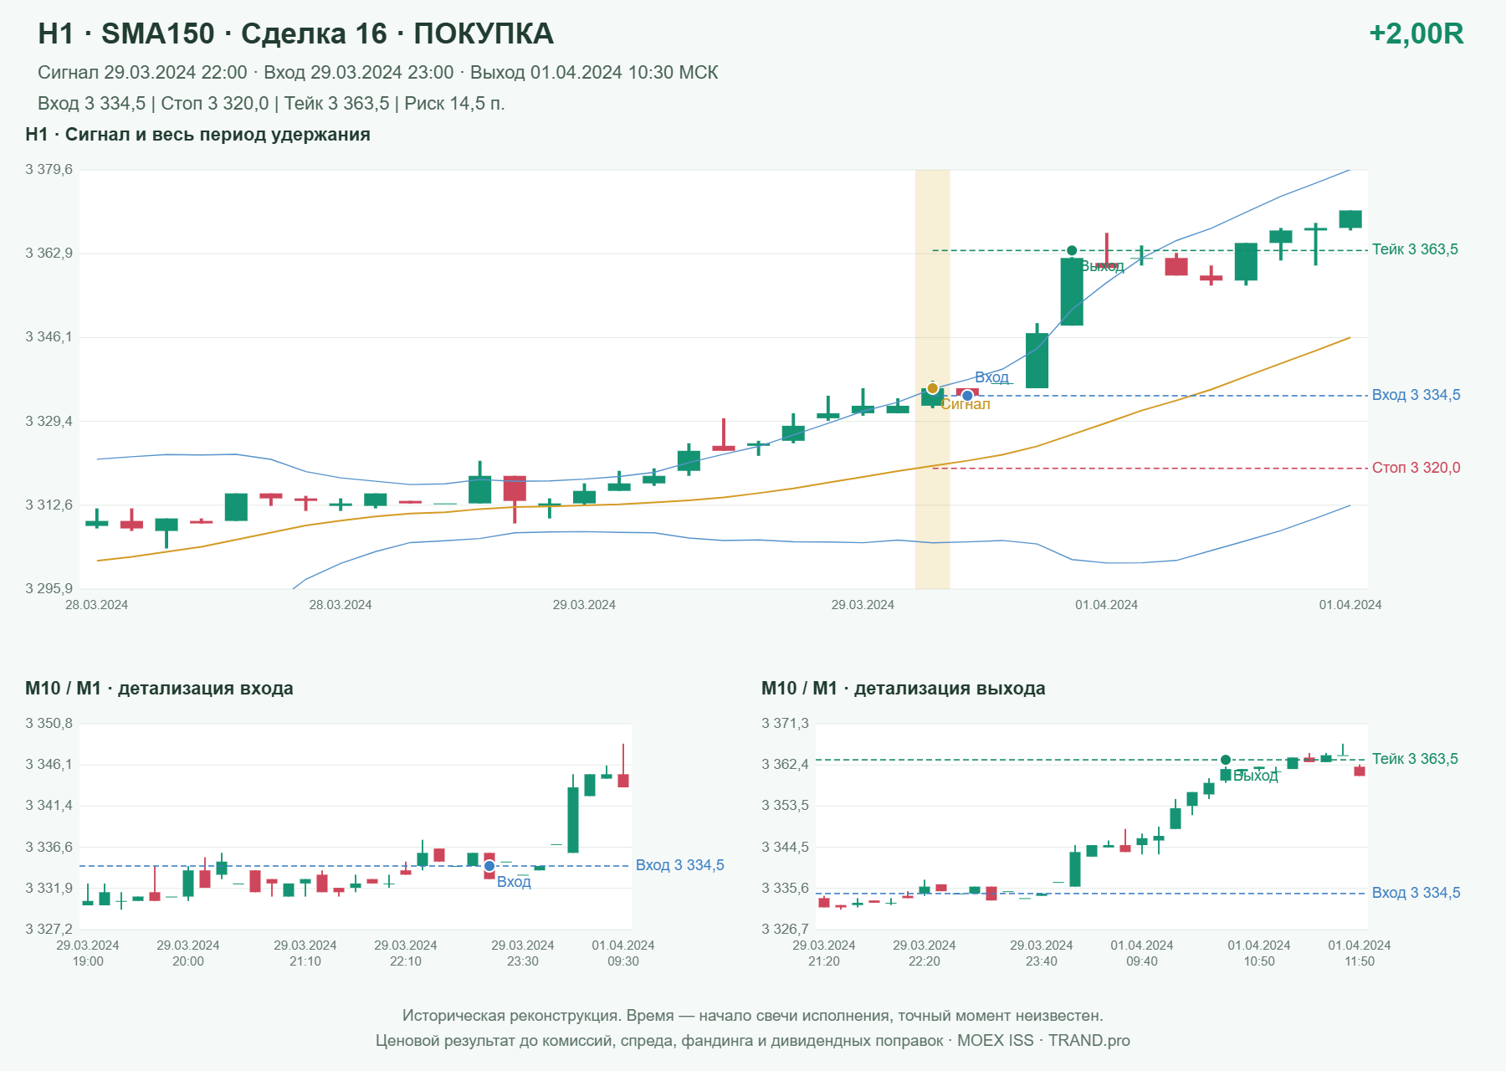Click the Вход 3 334,5 label on H1 chart
Viewport: 1506px width, 1071px height.
pos(1416,395)
